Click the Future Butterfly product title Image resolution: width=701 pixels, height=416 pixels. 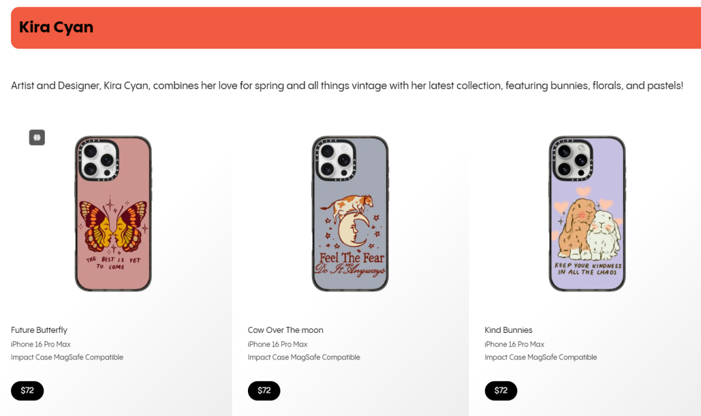coord(39,330)
